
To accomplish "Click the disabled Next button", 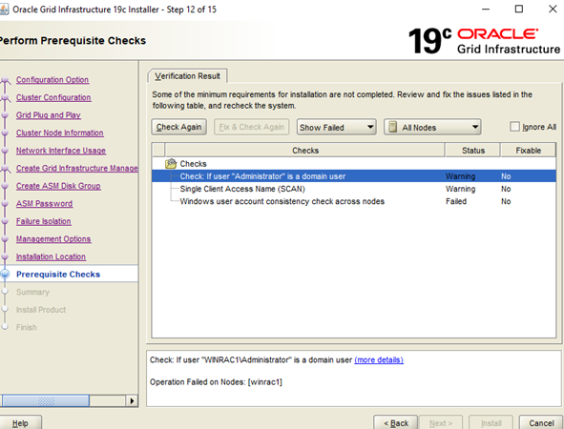I will (x=441, y=423).
